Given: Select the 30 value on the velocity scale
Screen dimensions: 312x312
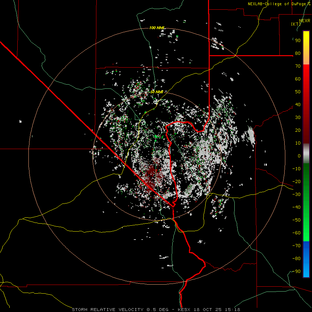Looking at the screenshot, I should (x=298, y=118).
